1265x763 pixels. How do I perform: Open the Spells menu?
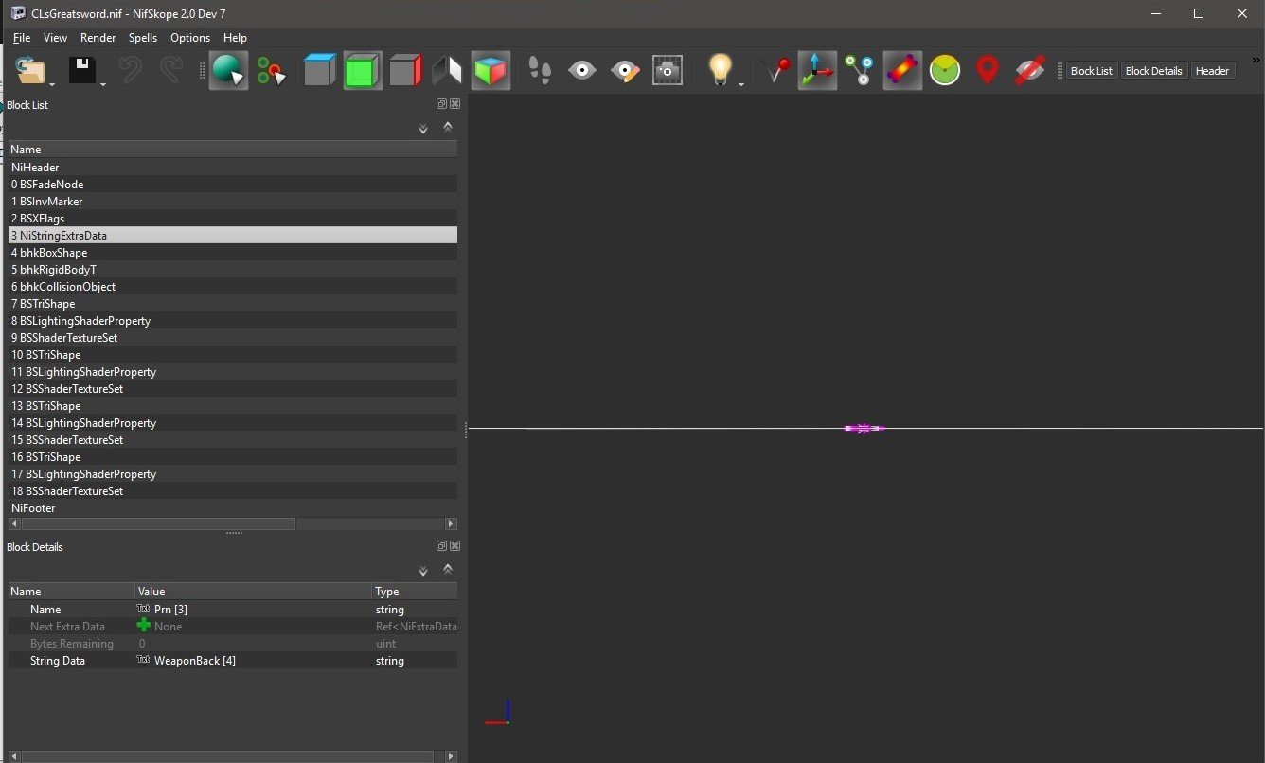point(143,38)
